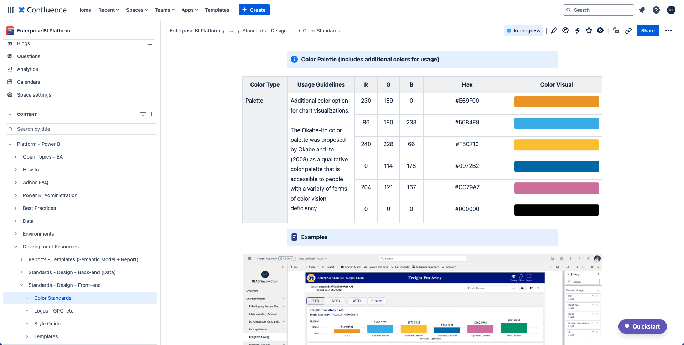
Task: Click the pink #CC79A7 color swatch
Action: pos(556,188)
